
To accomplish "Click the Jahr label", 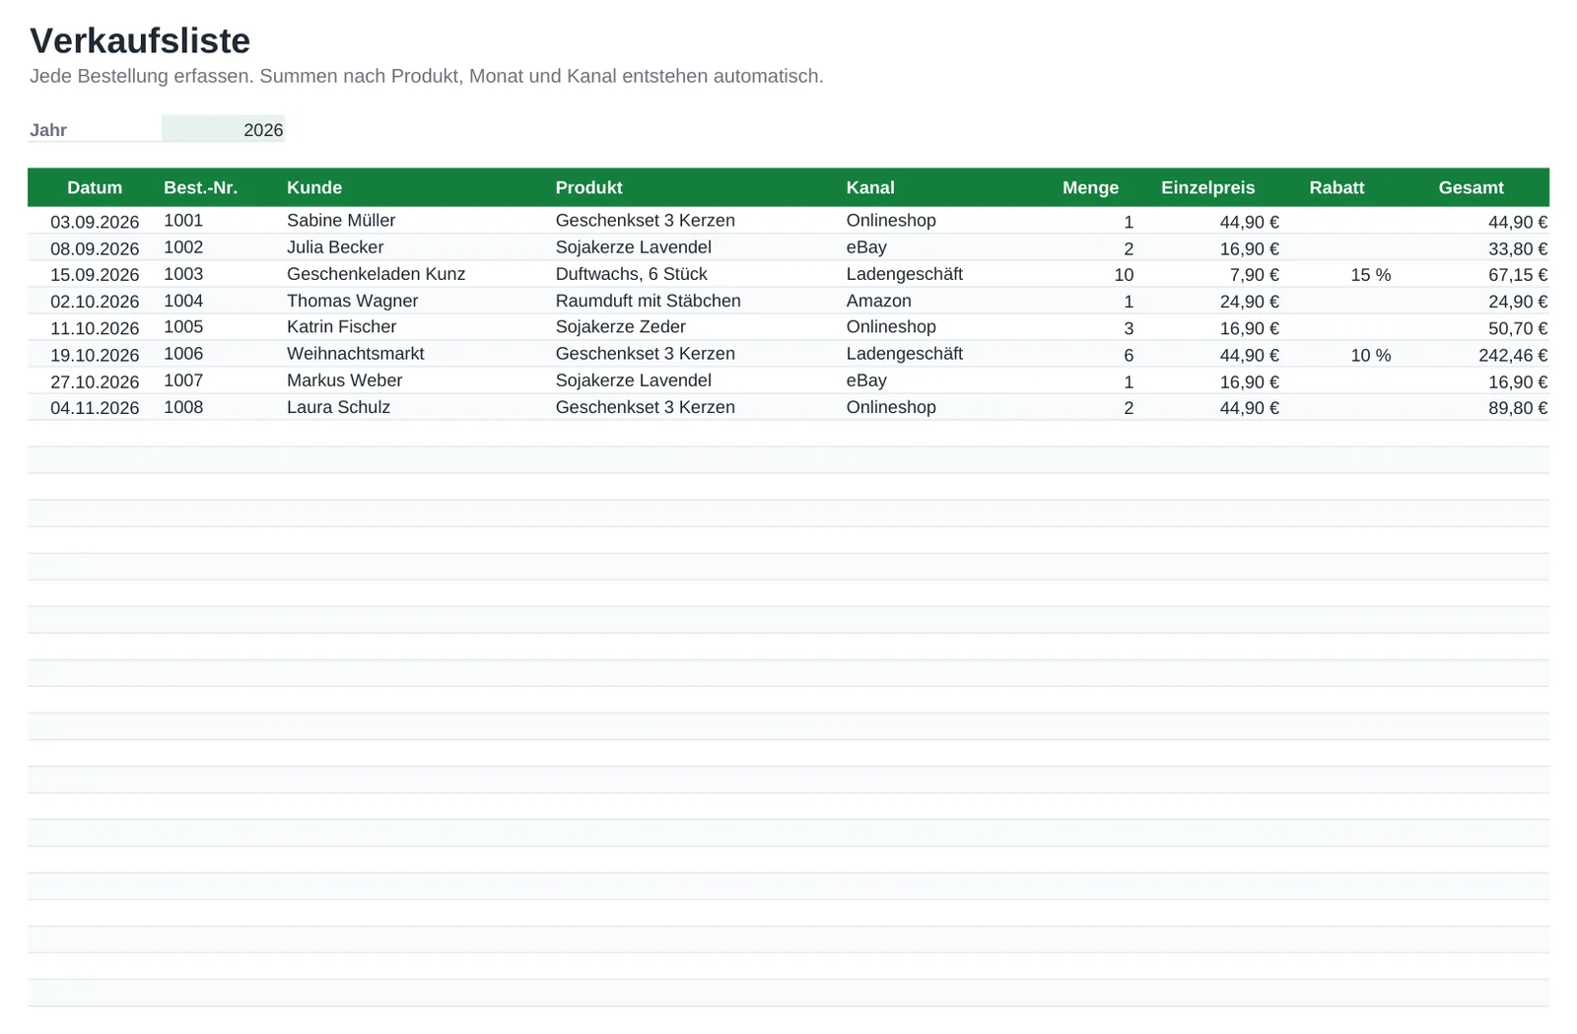I will [x=48, y=130].
